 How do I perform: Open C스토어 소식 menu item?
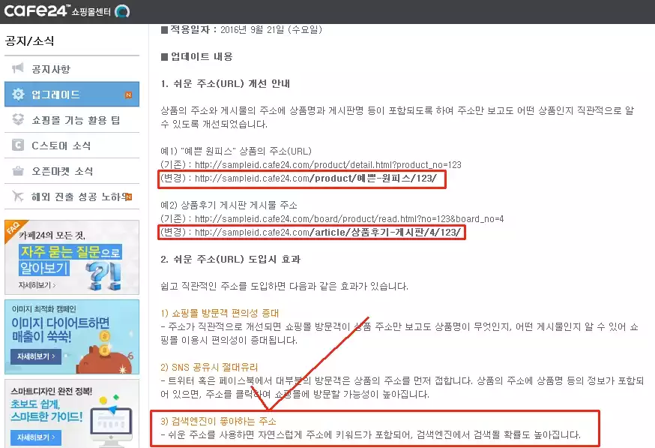coord(72,146)
